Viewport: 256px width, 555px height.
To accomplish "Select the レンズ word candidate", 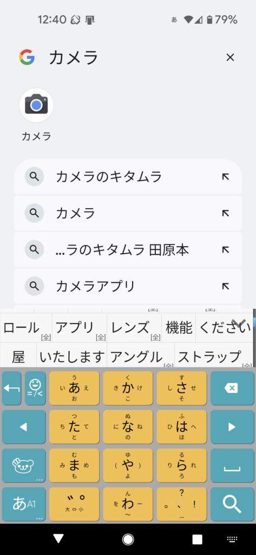I will click(134, 328).
